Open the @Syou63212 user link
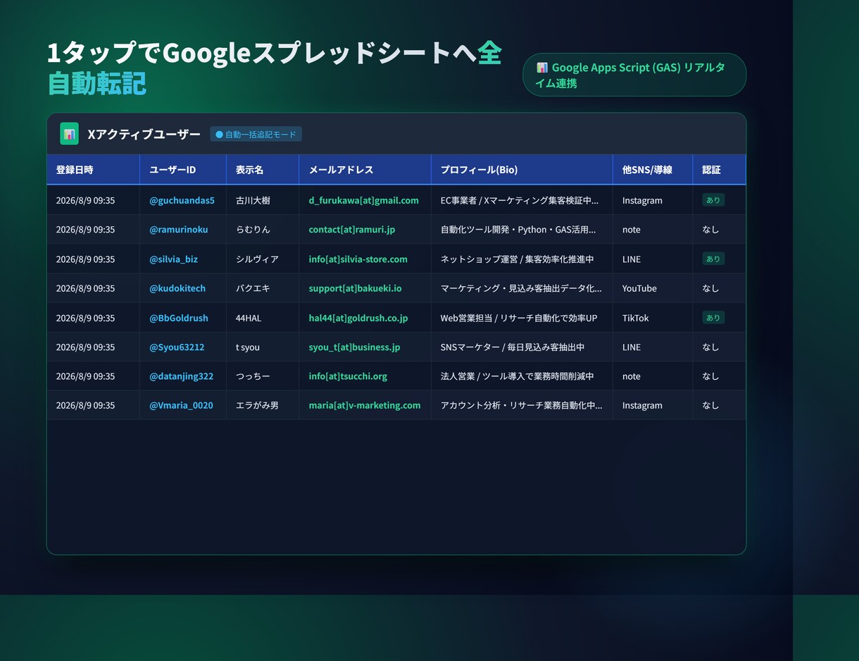This screenshot has height=661, width=859. [177, 347]
